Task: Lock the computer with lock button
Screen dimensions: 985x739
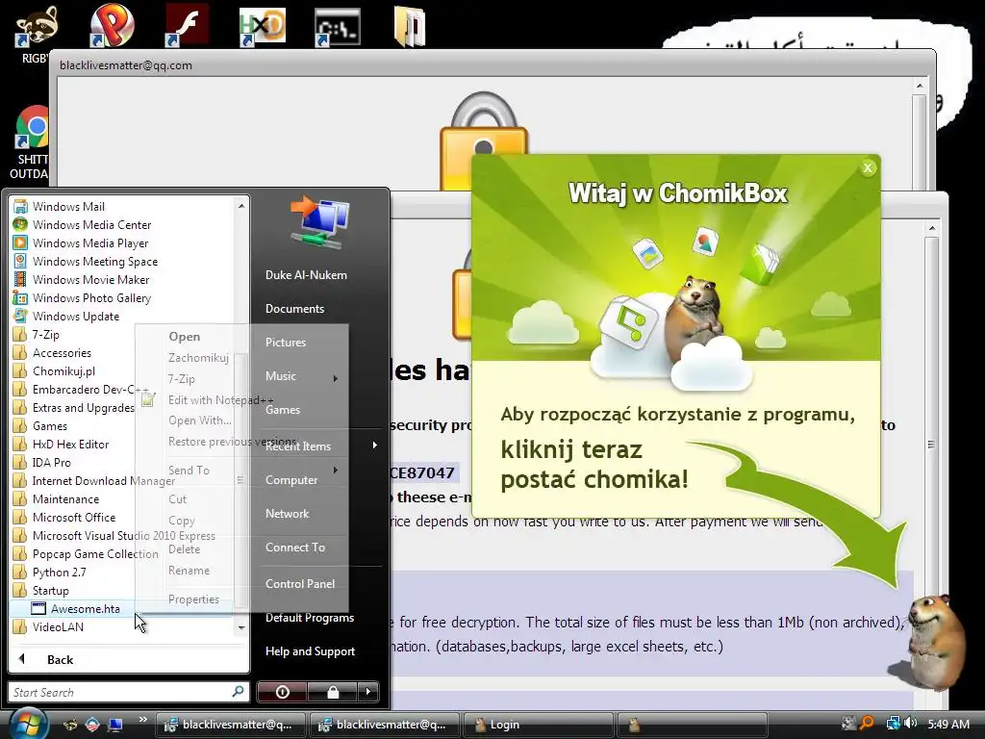Action: (x=332, y=692)
